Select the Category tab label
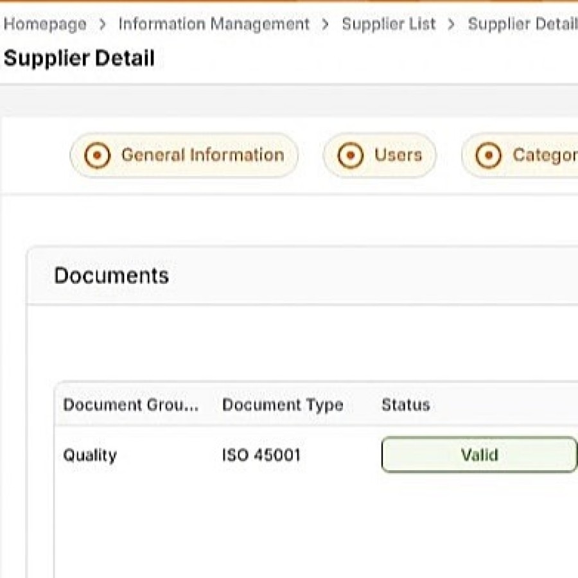The height and width of the screenshot is (578, 578). pos(543,155)
